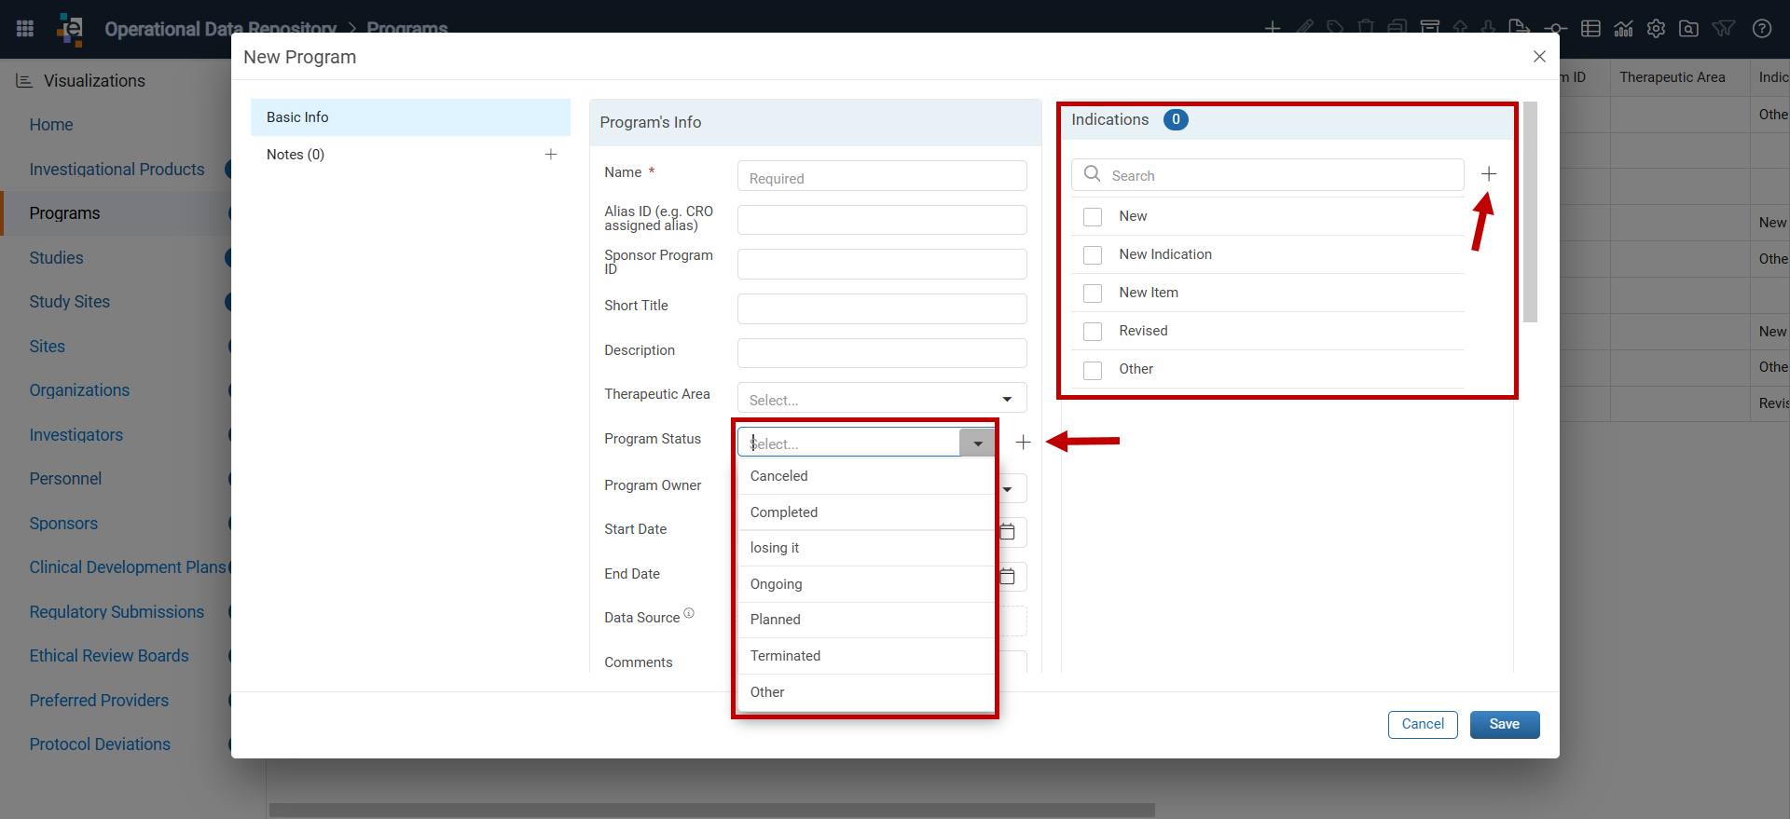
Task: Save the new program
Action: 1505,725
